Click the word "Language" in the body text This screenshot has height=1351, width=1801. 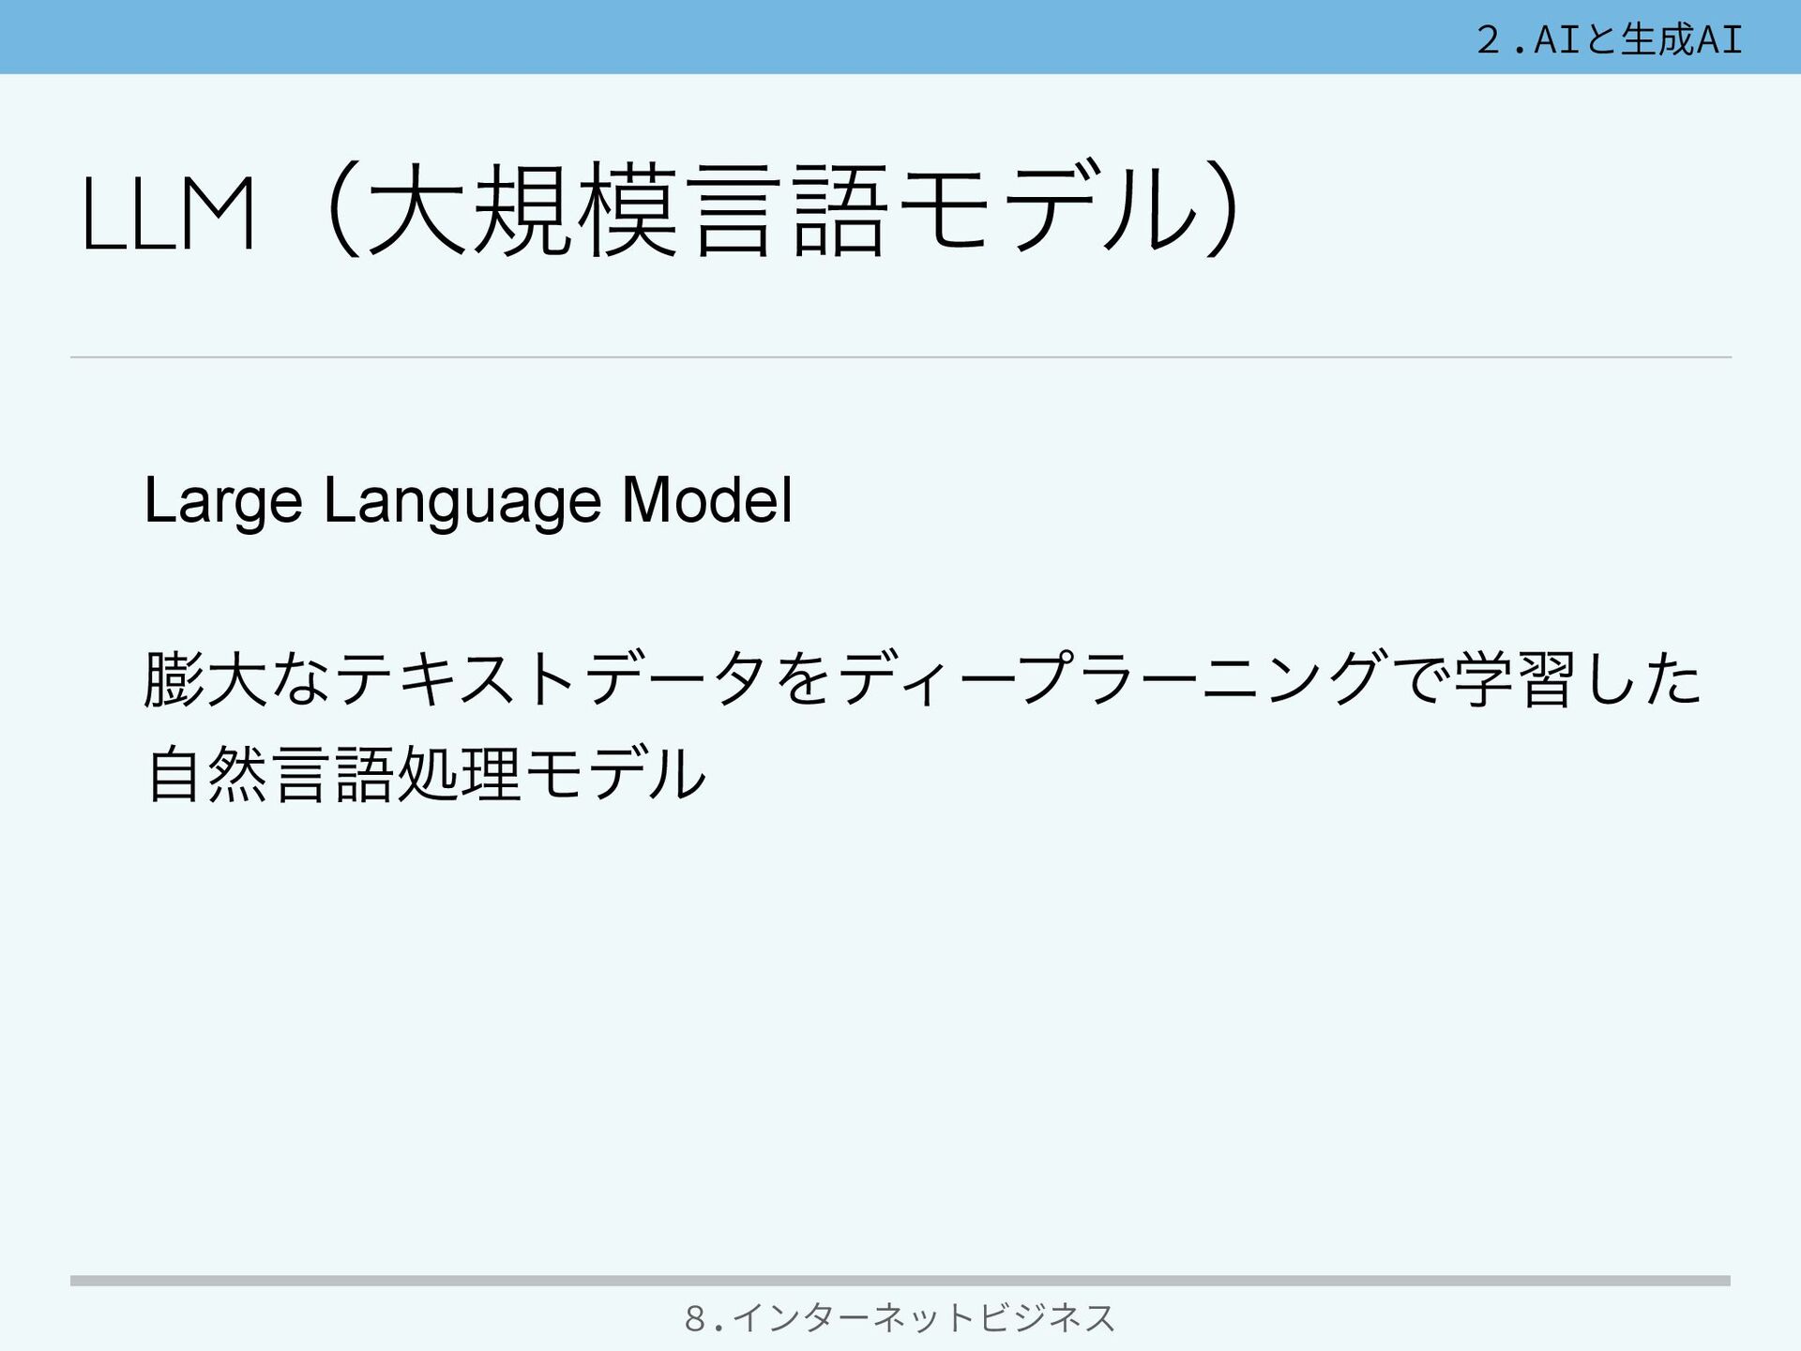click(462, 500)
